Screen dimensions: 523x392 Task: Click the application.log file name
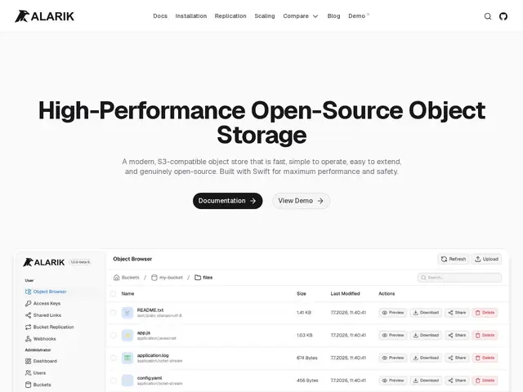pyautogui.click(x=153, y=355)
